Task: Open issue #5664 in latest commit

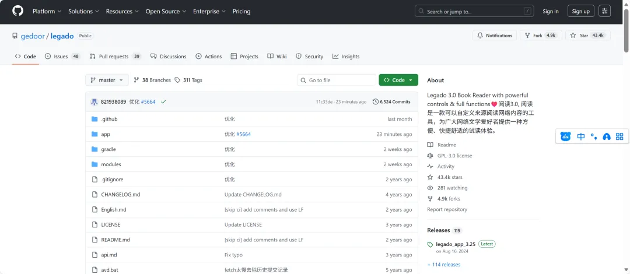Action: [x=148, y=101]
